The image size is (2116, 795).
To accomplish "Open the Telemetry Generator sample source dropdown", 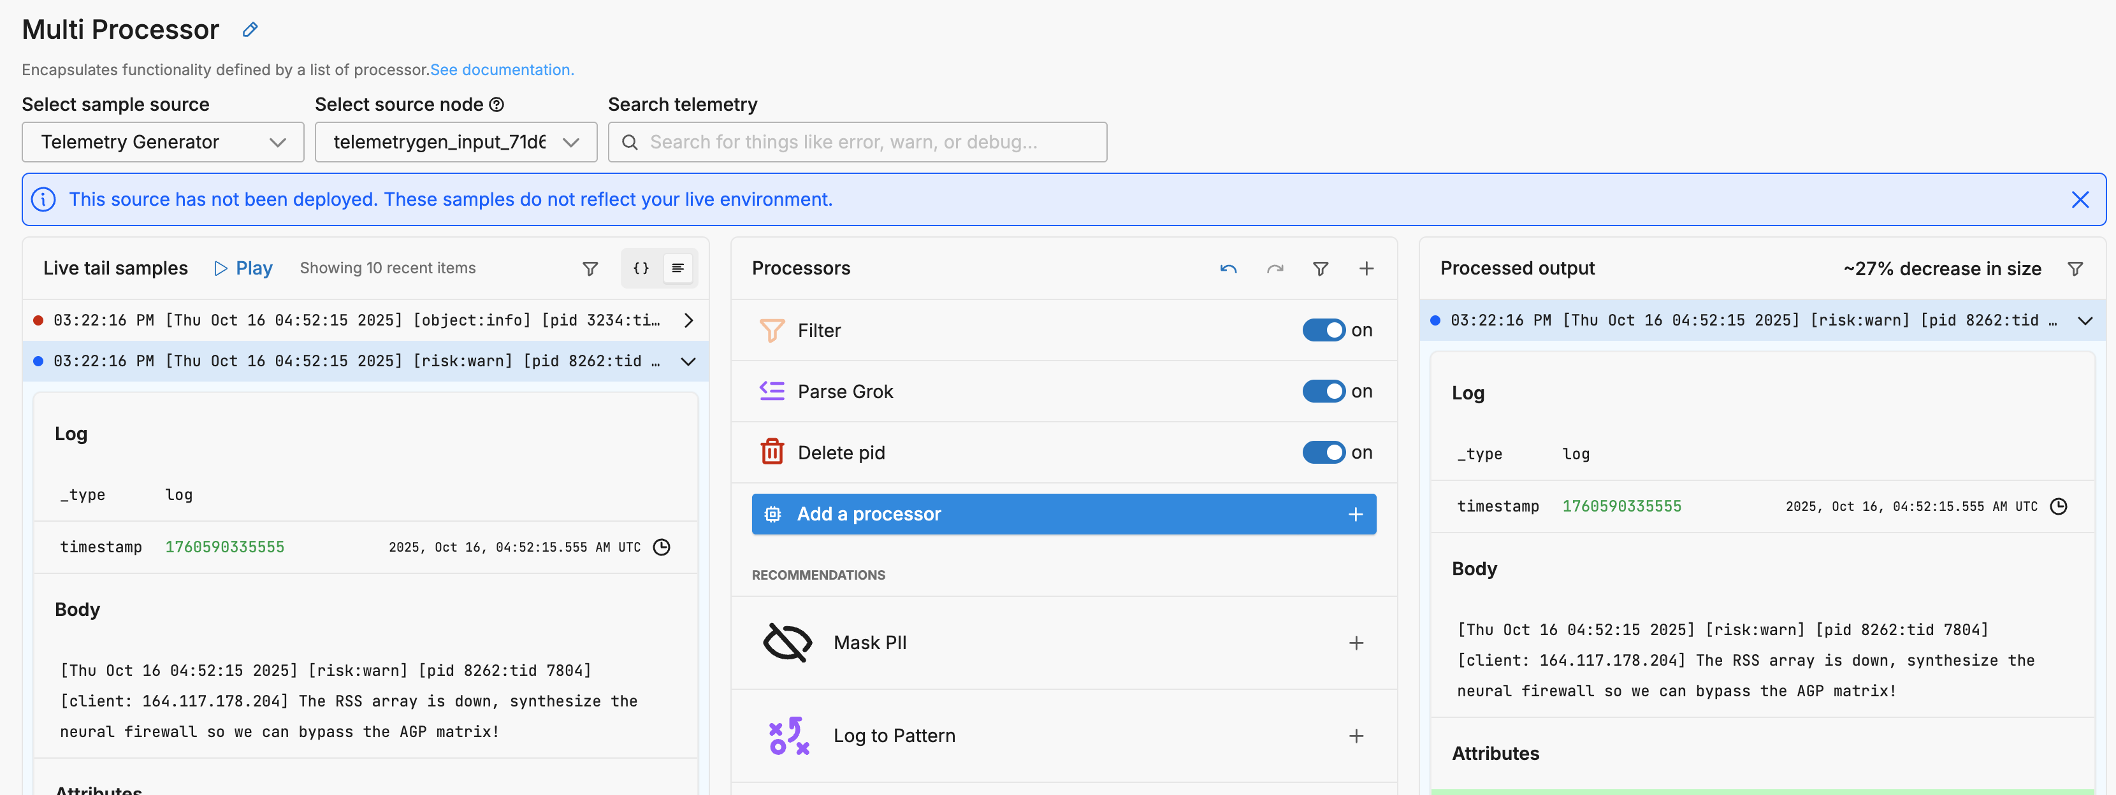I will (x=163, y=142).
